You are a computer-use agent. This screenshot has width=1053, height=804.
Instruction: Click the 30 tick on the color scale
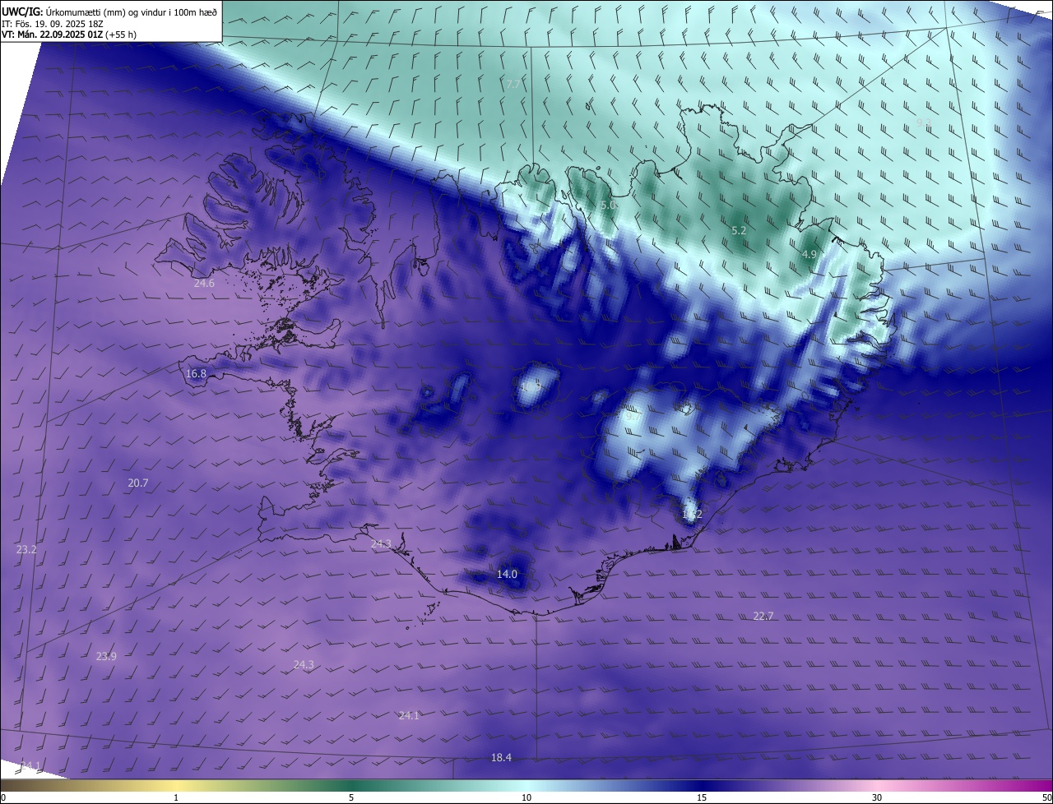point(877,798)
